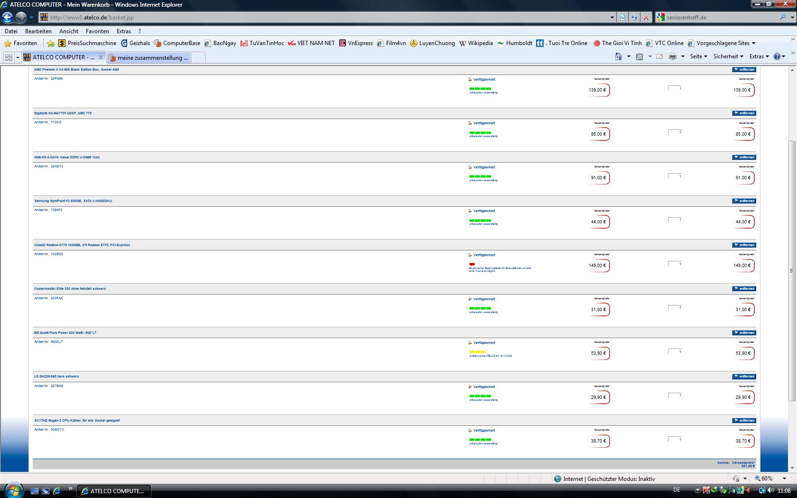The height and width of the screenshot is (498, 797).
Task: Expand the print options dropdown arrow
Action: point(683,56)
